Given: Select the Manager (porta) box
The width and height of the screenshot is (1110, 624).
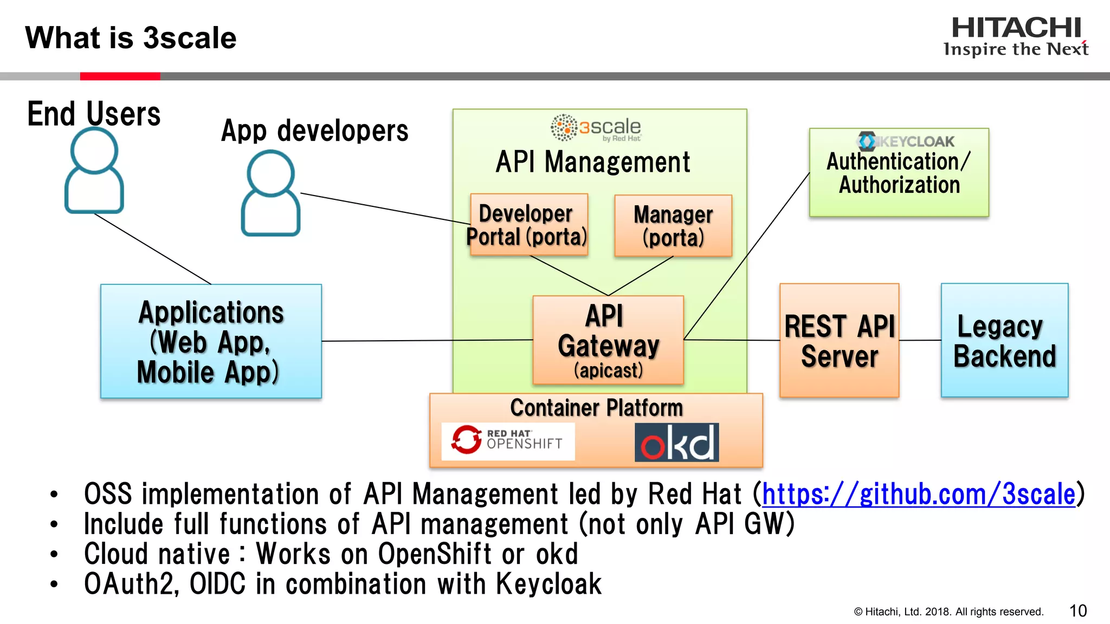Looking at the screenshot, I should [x=673, y=226].
